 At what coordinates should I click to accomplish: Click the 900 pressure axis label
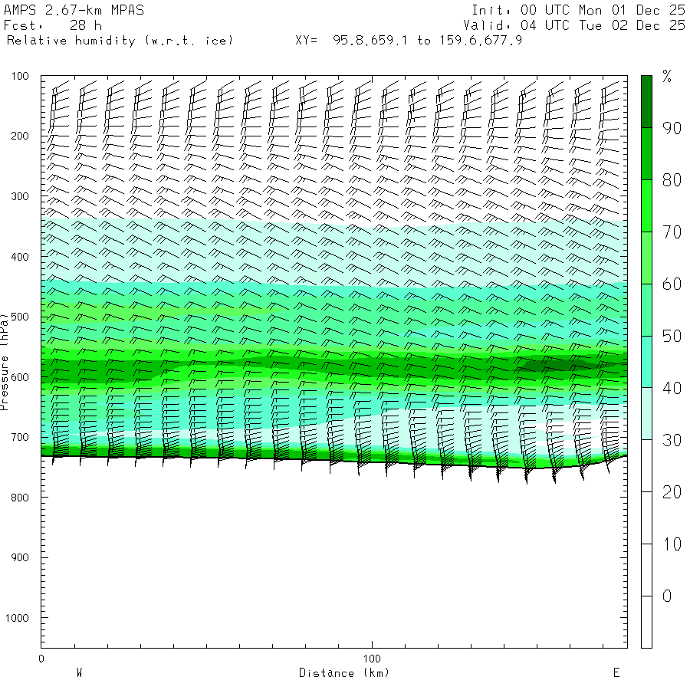(x=20, y=557)
